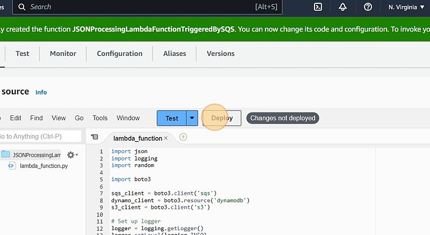Focus the Go to Anything field
The image size is (430, 235).
41,136
